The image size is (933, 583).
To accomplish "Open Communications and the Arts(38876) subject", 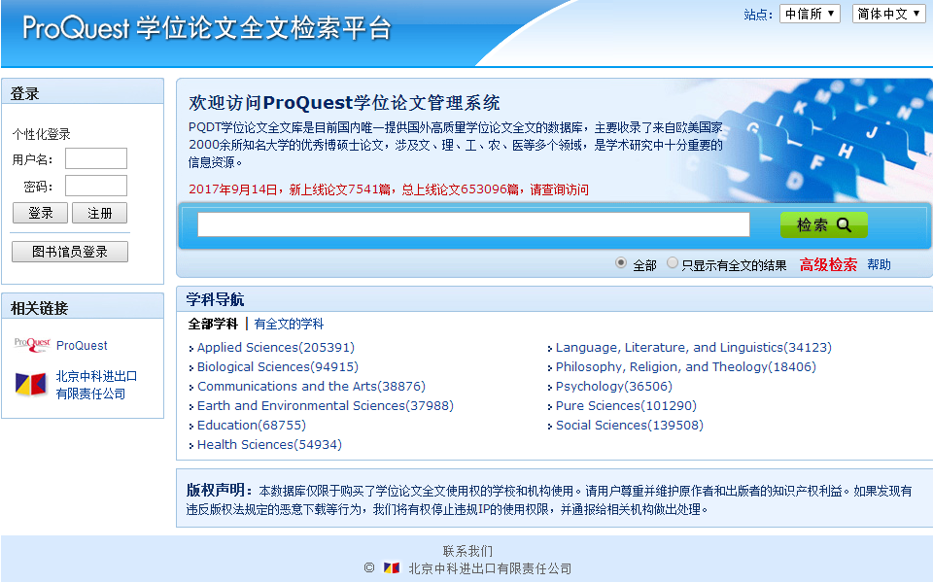I will tap(311, 386).
